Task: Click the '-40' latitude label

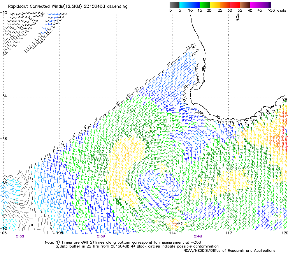Action: tap(4, 228)
